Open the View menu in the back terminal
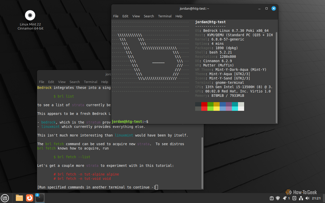 (x=62, y=82)
